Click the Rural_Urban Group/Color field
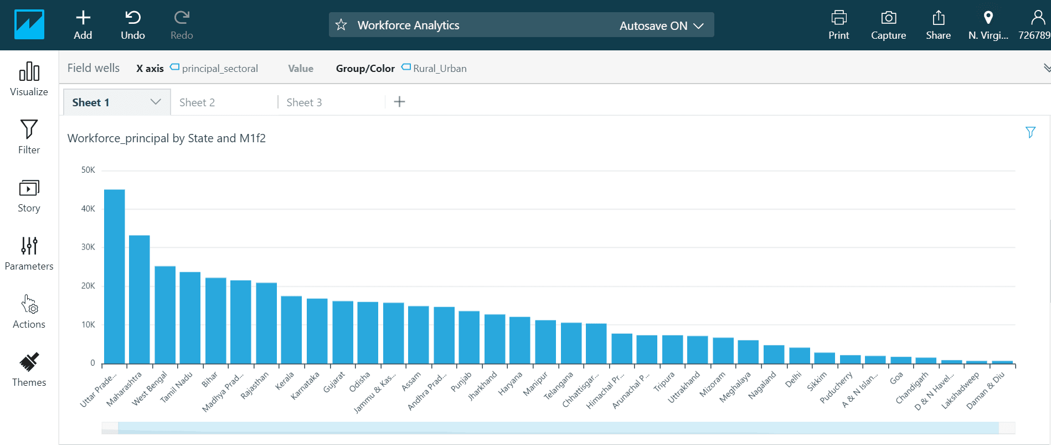 (434, 68)
